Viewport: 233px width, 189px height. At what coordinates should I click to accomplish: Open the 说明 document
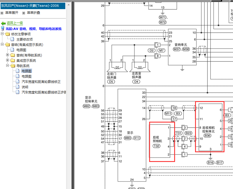[25, 87]
